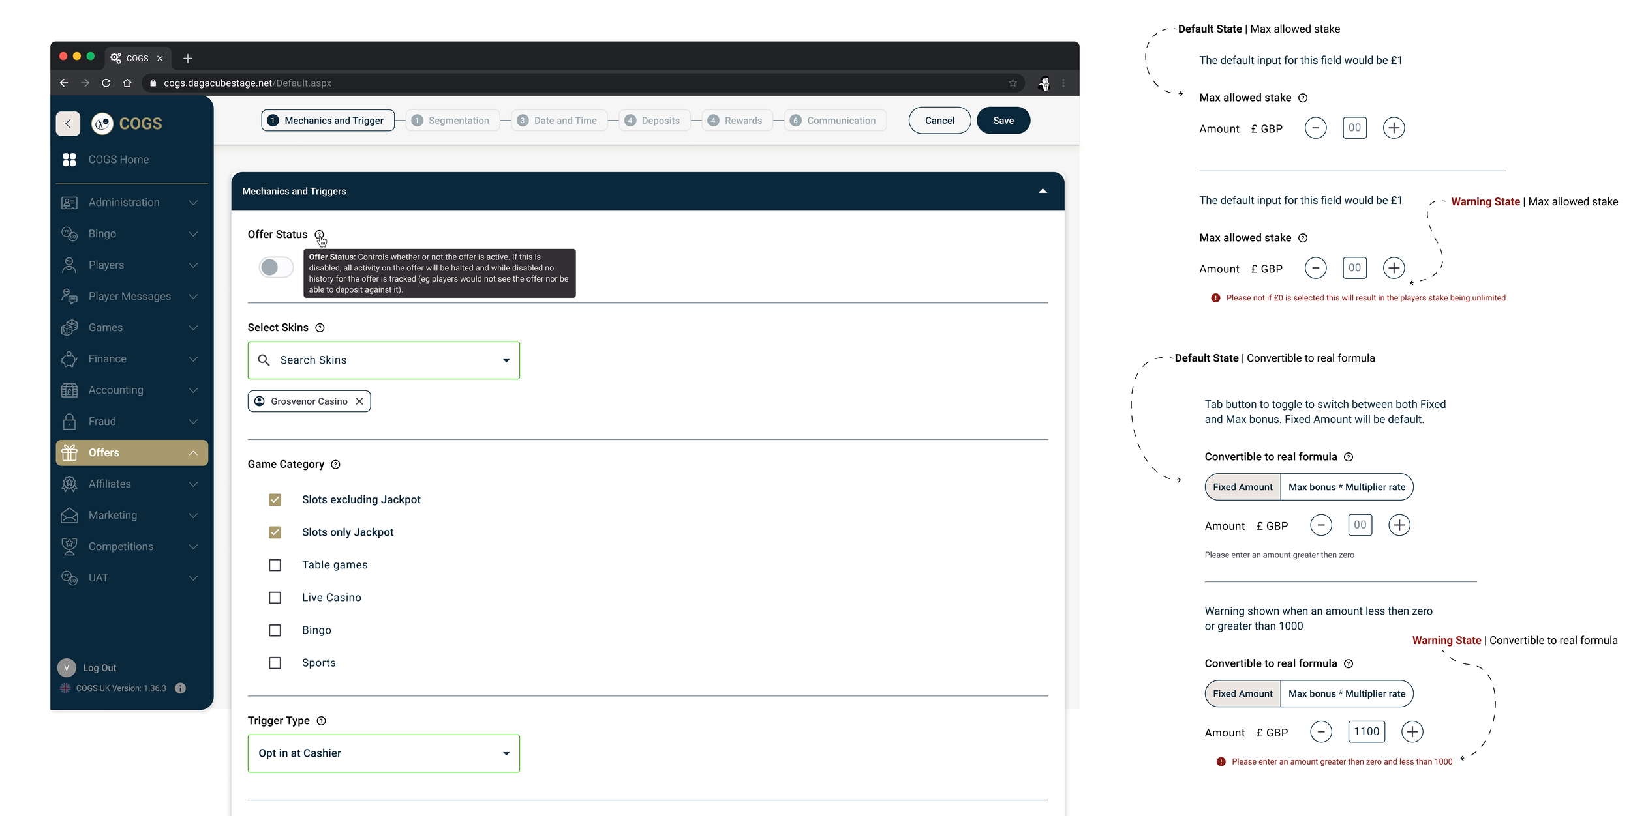Click the sidebar collapse back arrow icon

[x=68, y=124]
